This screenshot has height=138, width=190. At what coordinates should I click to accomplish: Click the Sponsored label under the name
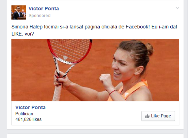pyautogui.click(x=40, y=16)
